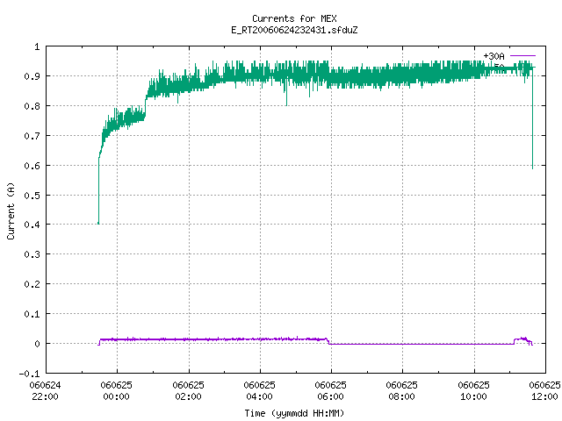This screenshot has height=421, width=562.
Task: Click the "08:00" time tick label
Action: pyautogui.click(x=401, y=396)
